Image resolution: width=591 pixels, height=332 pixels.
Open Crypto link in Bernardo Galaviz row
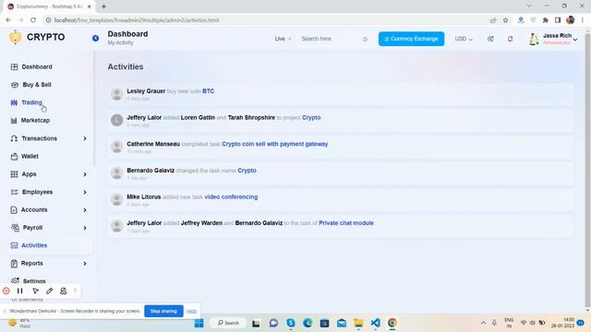[x=247, y=171]
